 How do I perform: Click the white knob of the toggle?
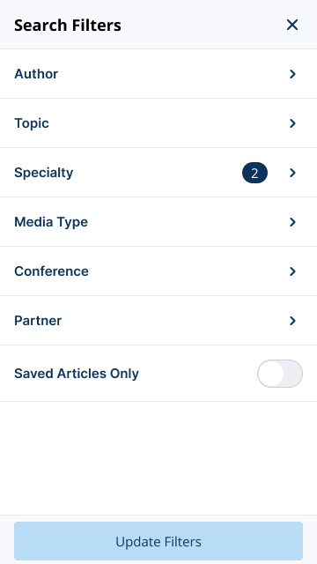[x=271, y=374]
